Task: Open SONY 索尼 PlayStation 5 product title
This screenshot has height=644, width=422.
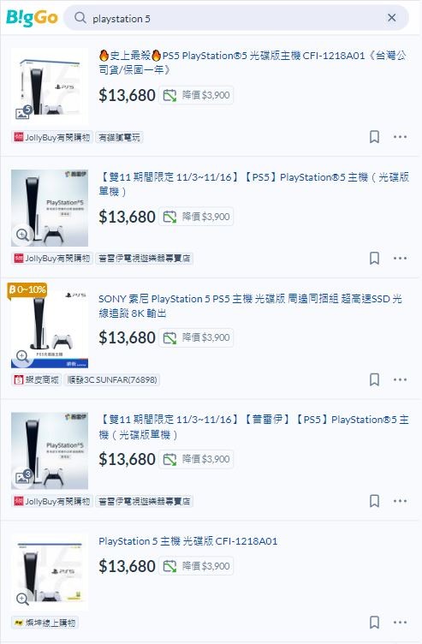Action: click(x=250, y=306)
